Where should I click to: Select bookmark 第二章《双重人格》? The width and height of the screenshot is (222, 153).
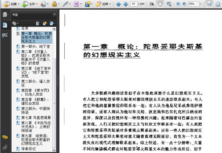click(36, 57)
